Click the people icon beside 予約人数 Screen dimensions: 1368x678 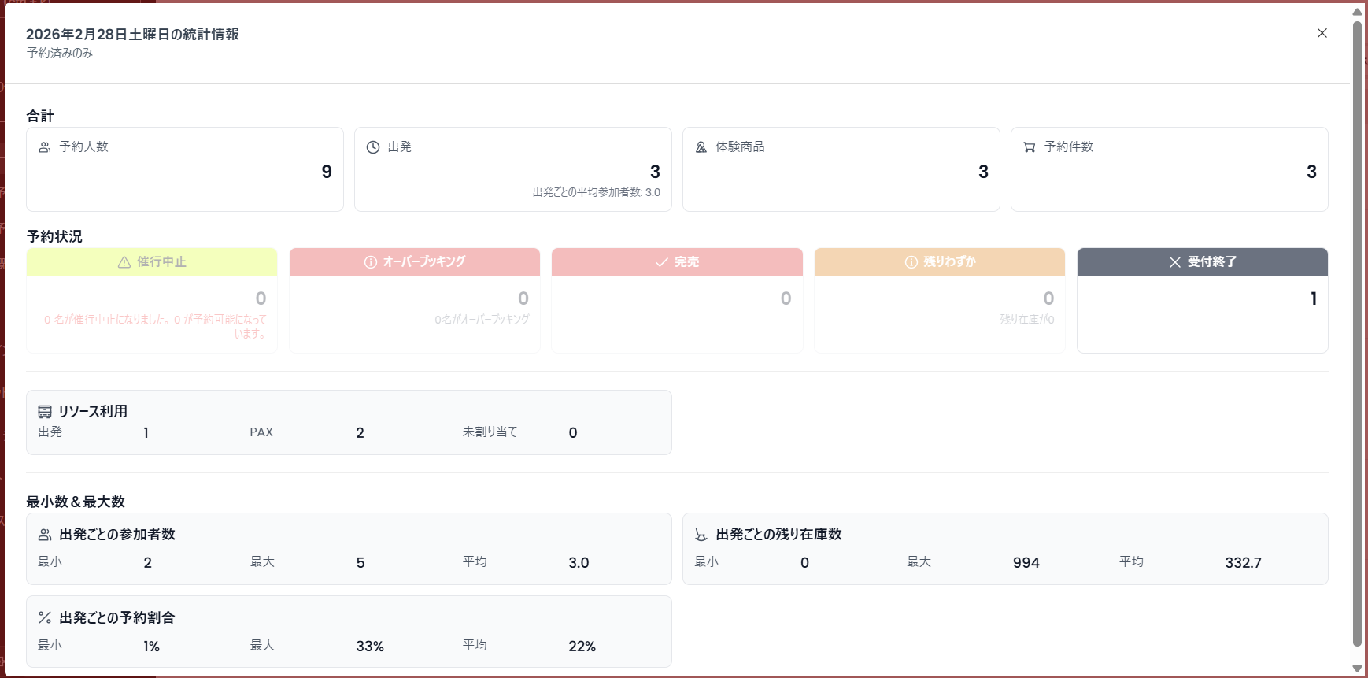coord(45,147)
